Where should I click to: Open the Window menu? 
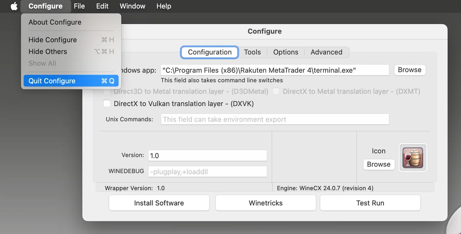(x=133, y=6)
